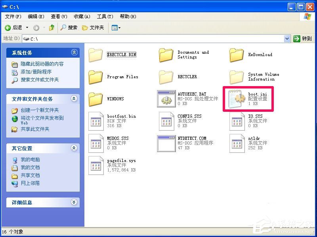The width and height of the screenshot is (317, 237).
Task: Open the address bar dropdown arrow
Action: 288,38
